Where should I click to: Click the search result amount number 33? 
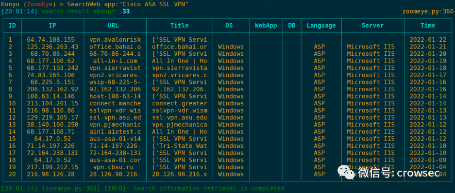tap(126, 11)
